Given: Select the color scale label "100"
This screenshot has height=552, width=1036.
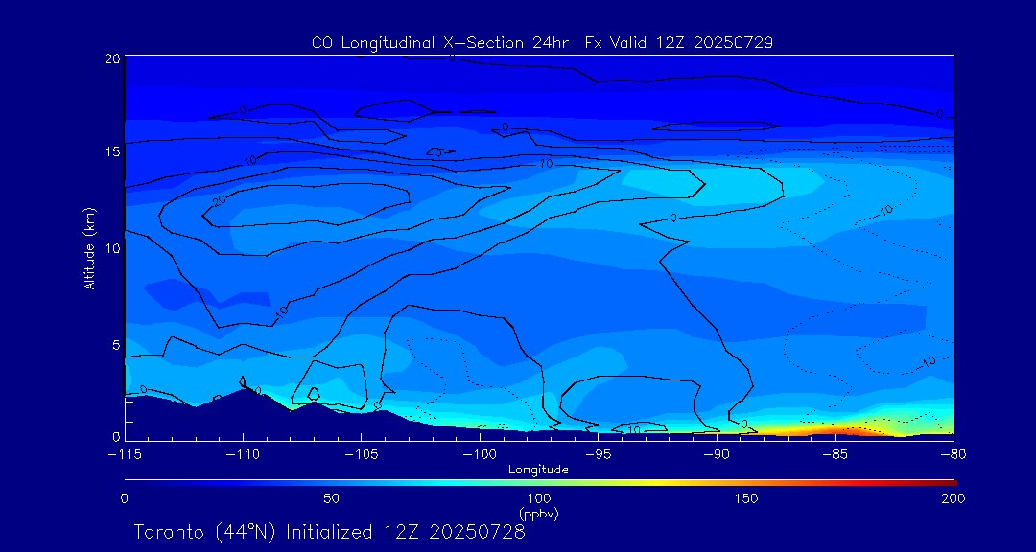Looking at the screenshot, I should (538, 498).
